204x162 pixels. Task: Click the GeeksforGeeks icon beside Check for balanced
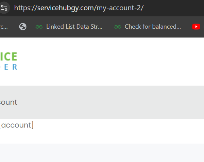point(118,27)
